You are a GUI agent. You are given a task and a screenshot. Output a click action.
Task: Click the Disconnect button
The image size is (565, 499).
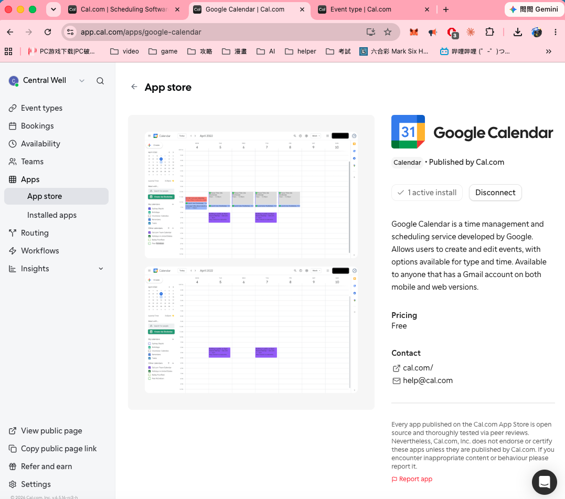tap(495, 193)
